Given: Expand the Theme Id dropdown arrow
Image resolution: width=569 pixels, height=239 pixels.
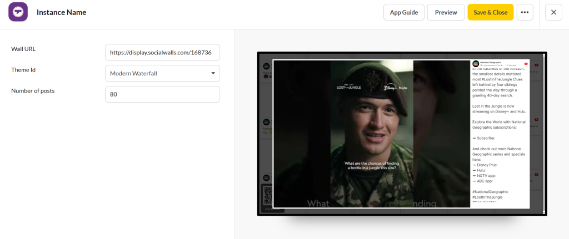Looking at the screenshot, I should click(213, 73).
